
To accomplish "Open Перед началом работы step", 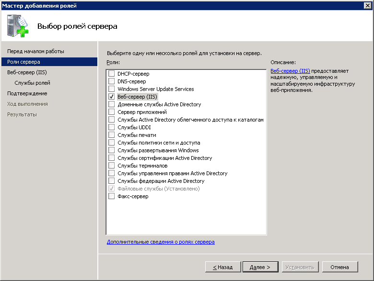I will tap(35, 51).
